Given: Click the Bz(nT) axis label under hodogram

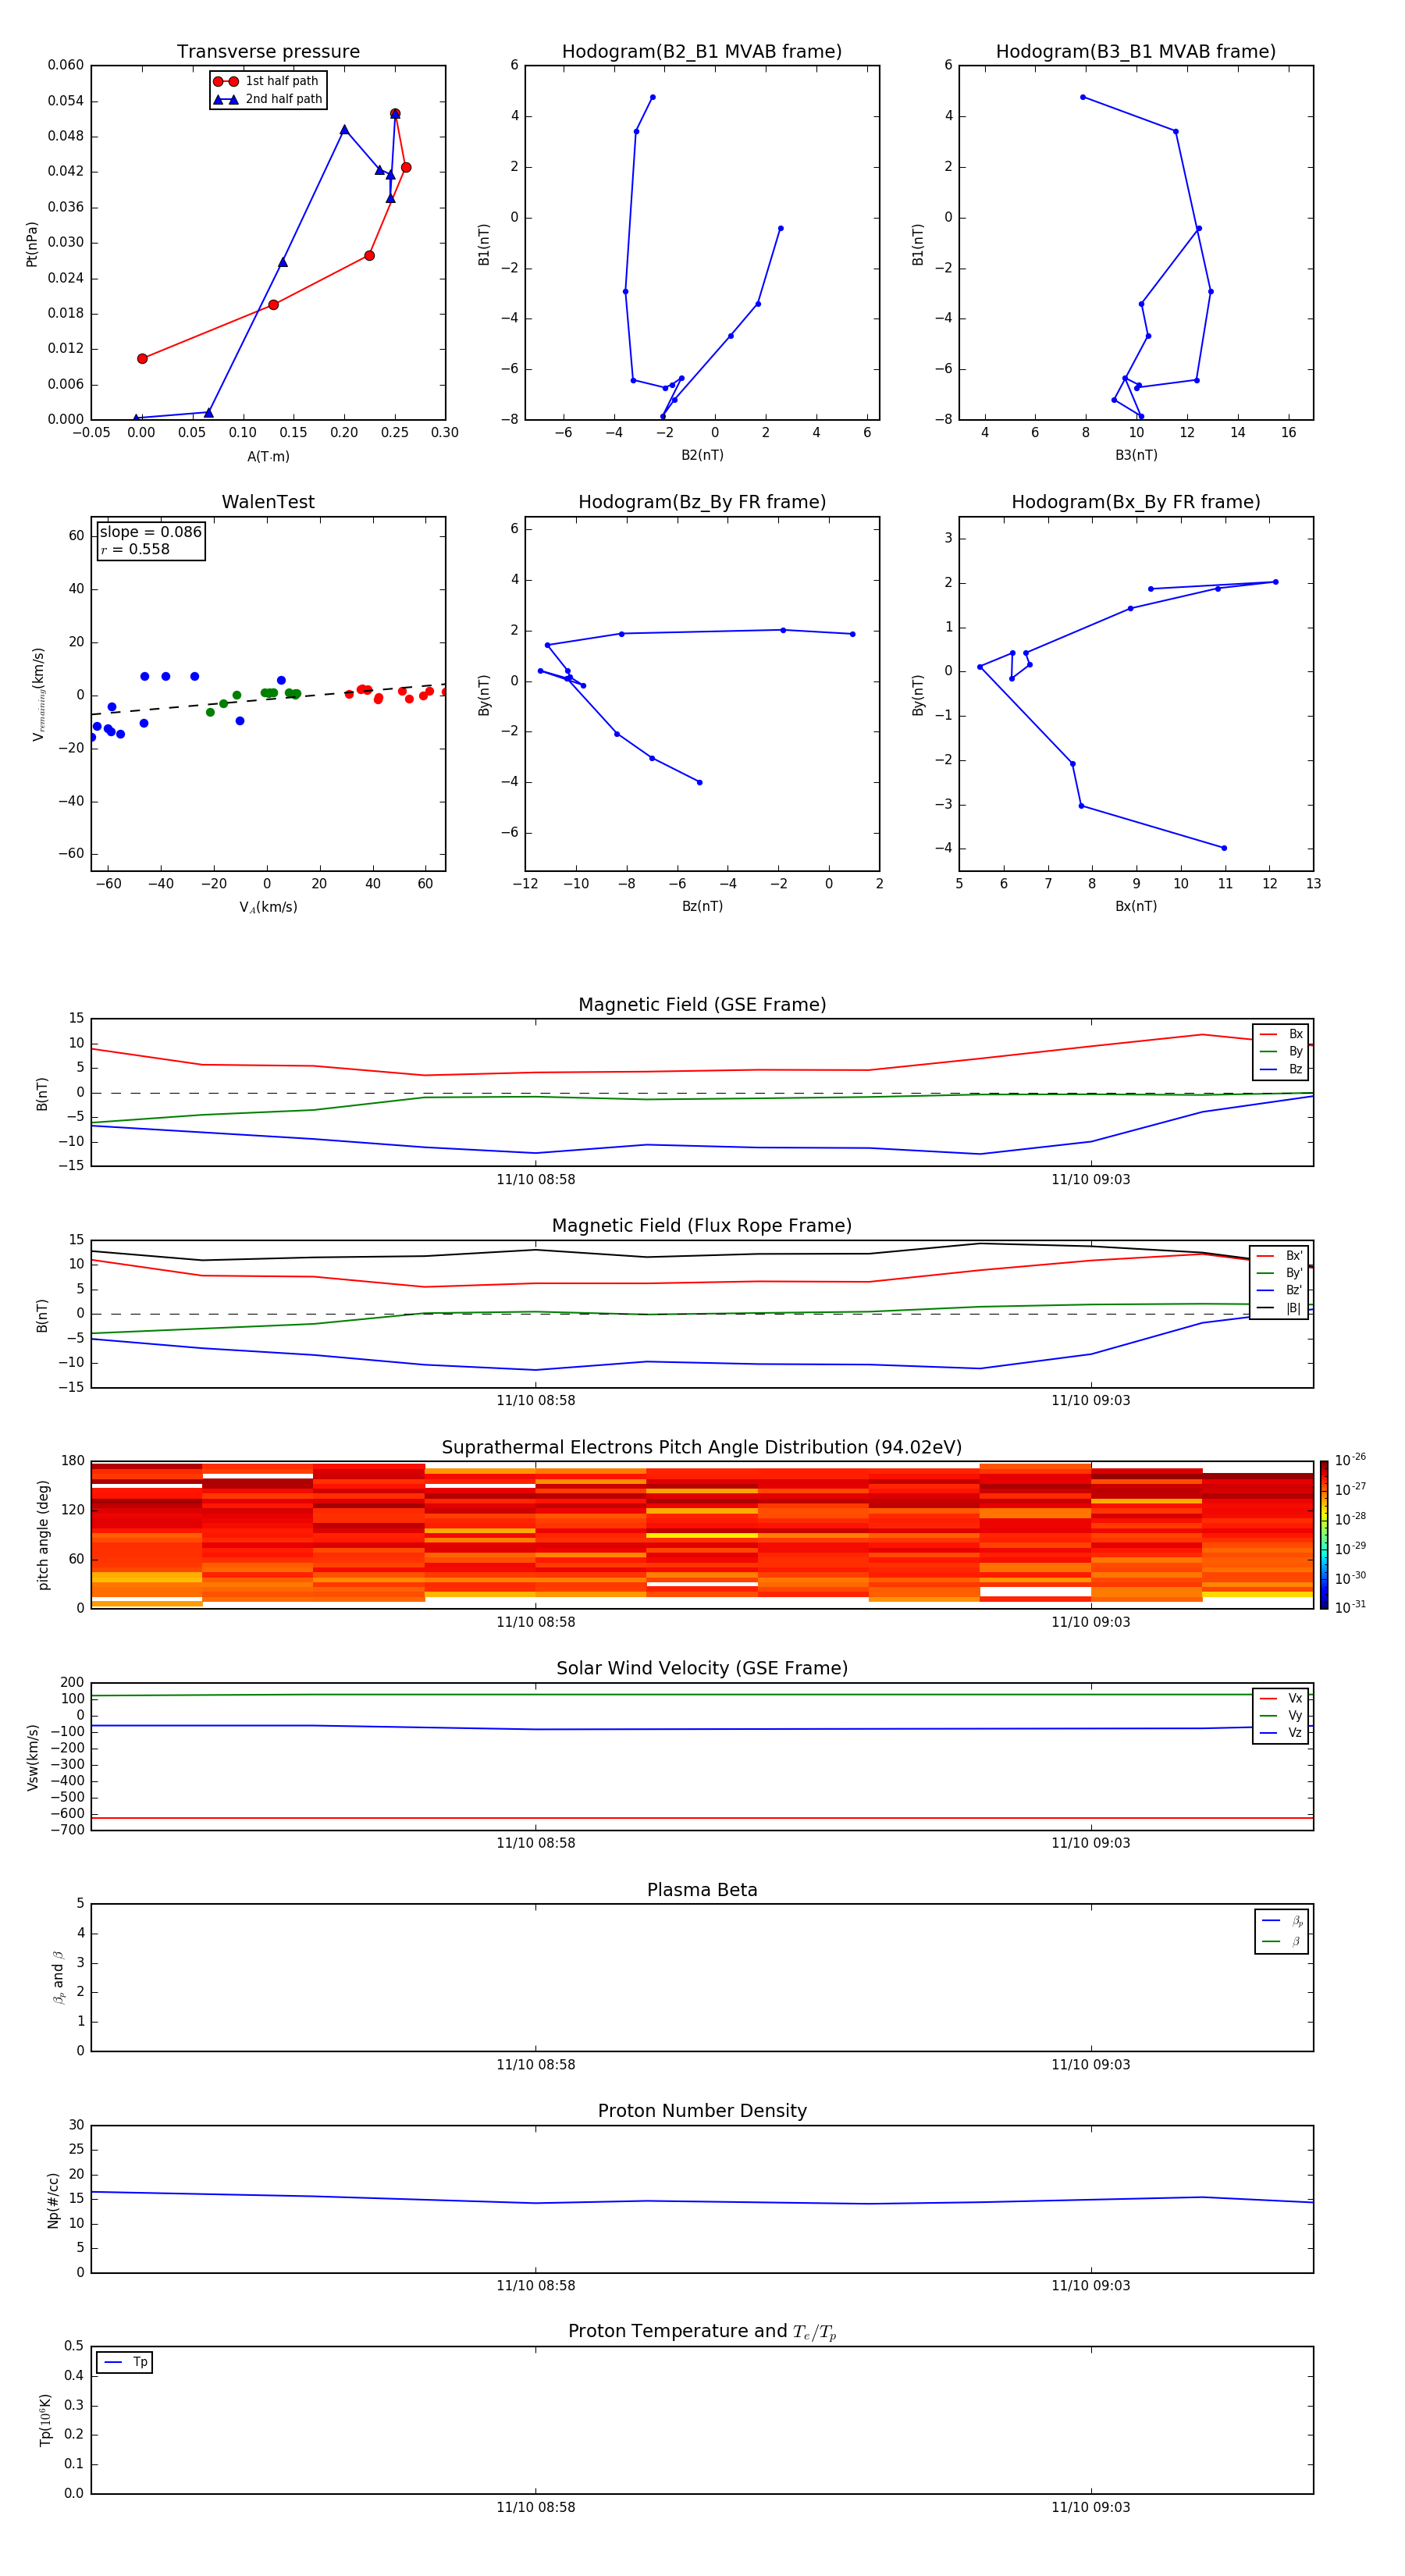Looking at the screenshot, I should coord(702,906).
